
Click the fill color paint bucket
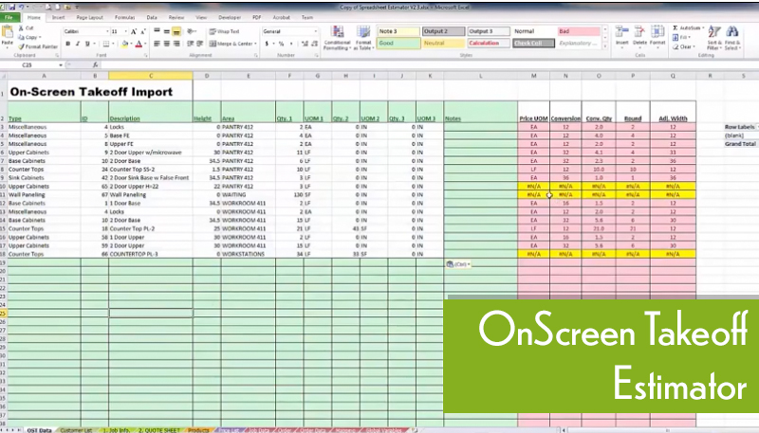pyautogui.click(x=124, y=44)
